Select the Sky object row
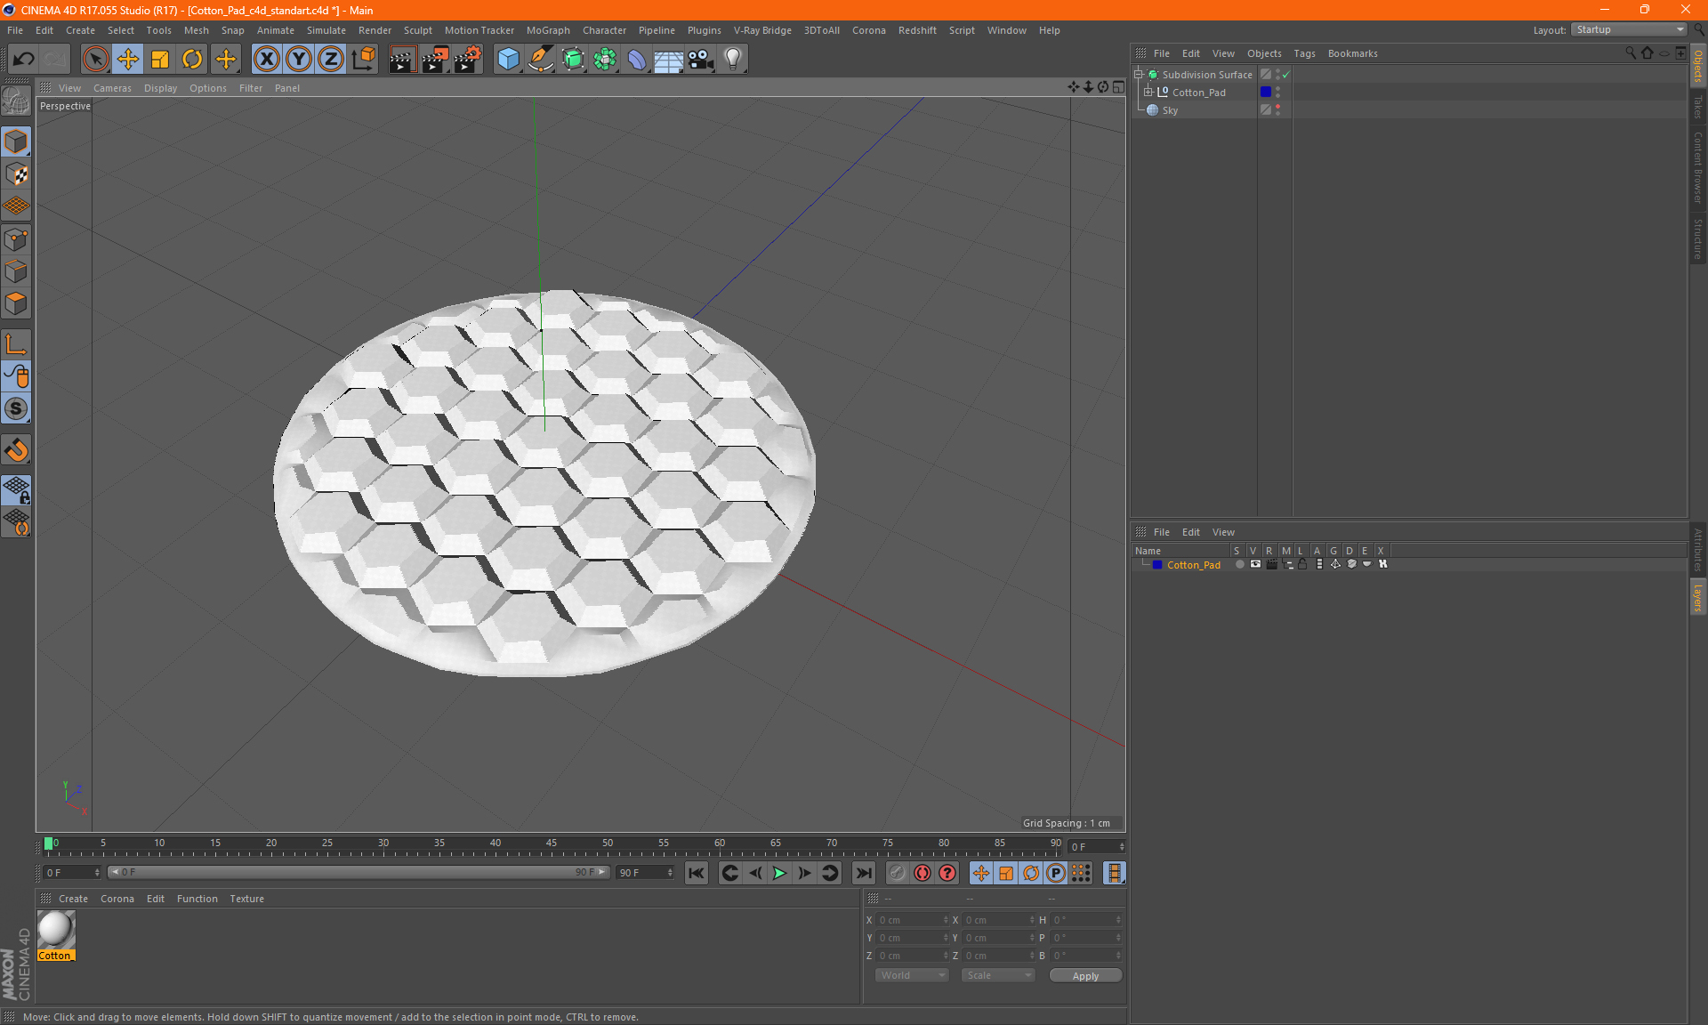The height and width of the screenshot is (1025, 1708). click(1170, 110)
